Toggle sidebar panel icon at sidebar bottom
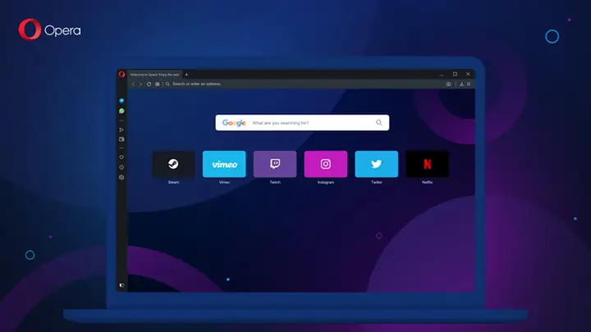The height and width of the screenshot is (332, 591). pyautogui.click(x=121, y=285)
